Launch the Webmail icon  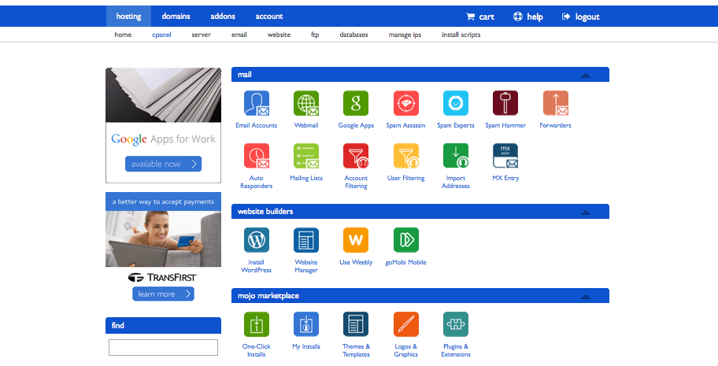(x=306, y=104)
